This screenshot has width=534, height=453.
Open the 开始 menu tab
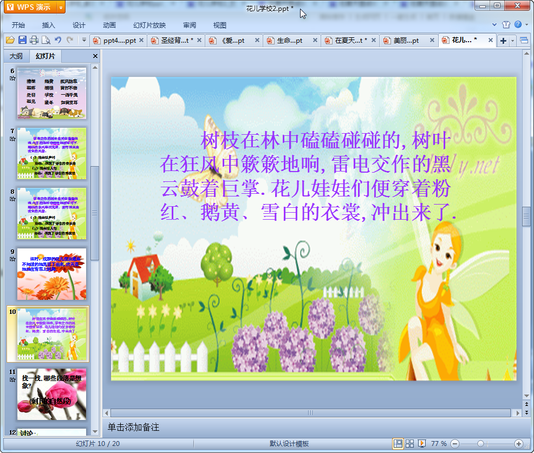[x=18, y=25]
